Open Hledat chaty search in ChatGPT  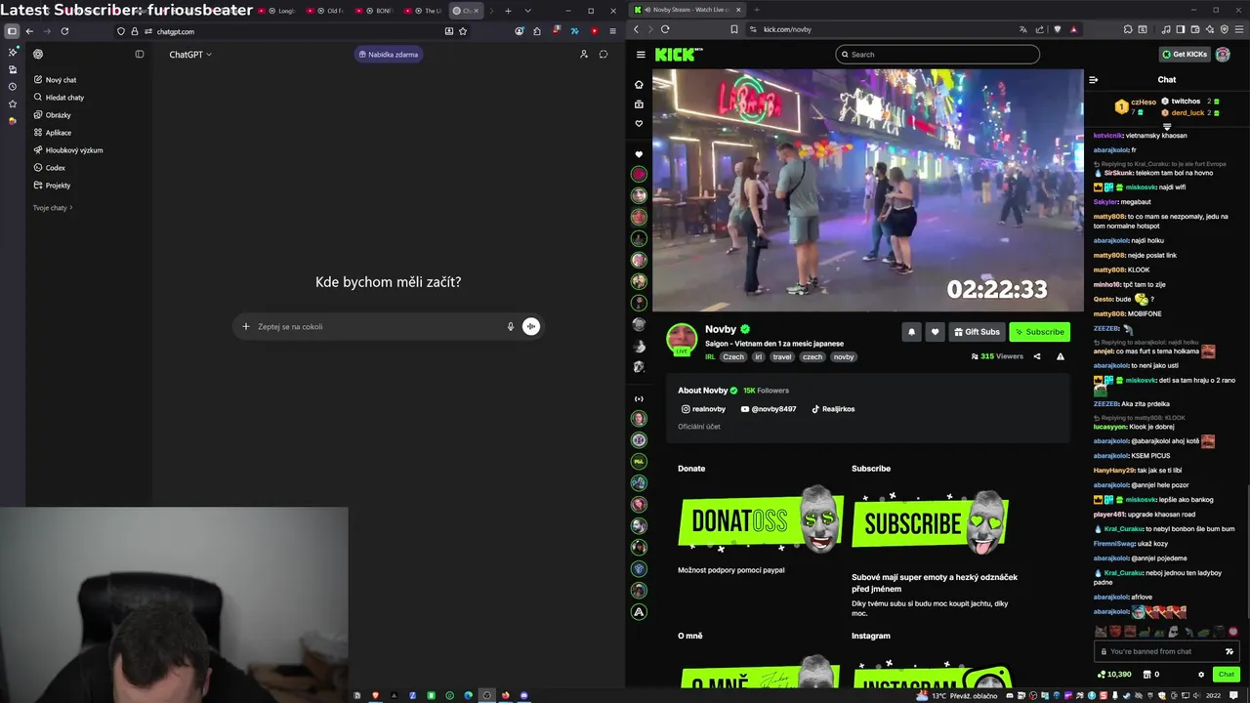pyautogui.click(x=59, y=98)
